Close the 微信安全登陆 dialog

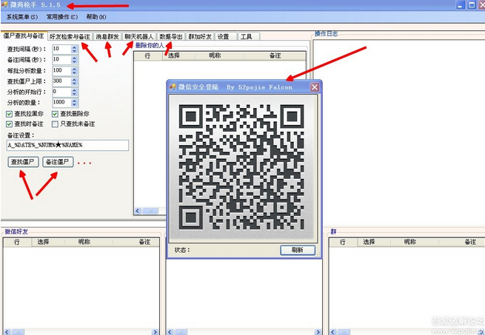[315, 87]
